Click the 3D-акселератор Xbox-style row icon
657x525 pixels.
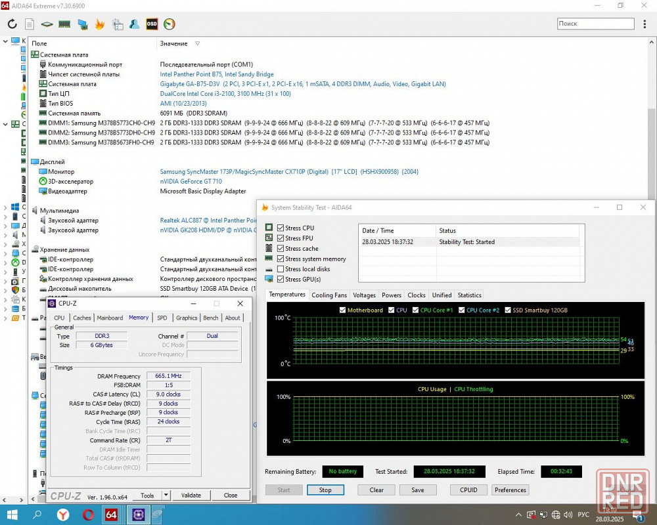(x=43, y=181)
